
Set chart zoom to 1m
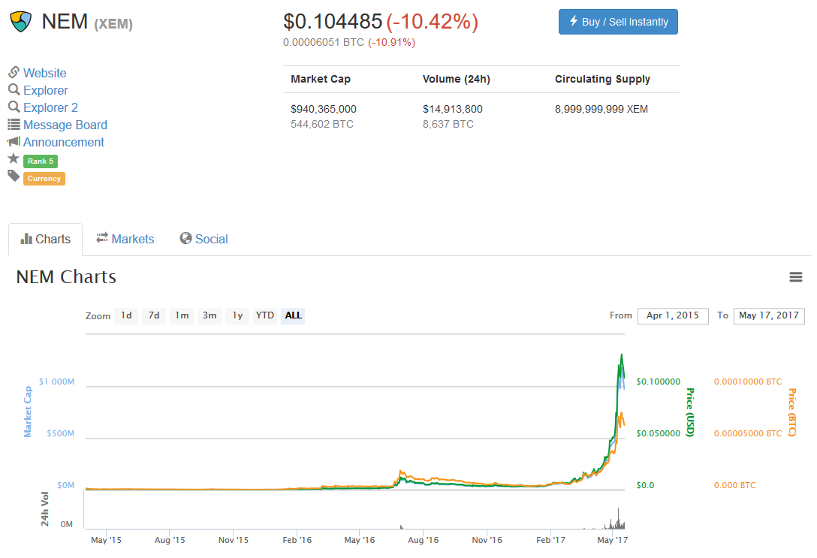point(182,315)
